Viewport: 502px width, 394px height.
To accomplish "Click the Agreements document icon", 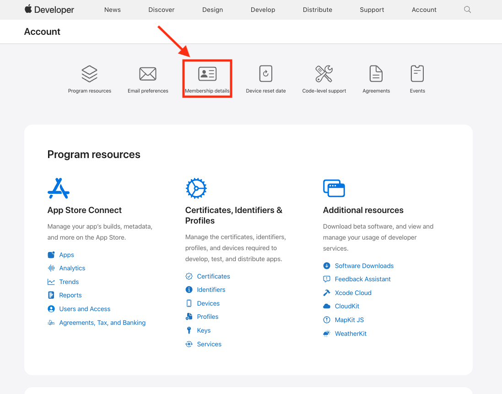I will click(376, 74).
